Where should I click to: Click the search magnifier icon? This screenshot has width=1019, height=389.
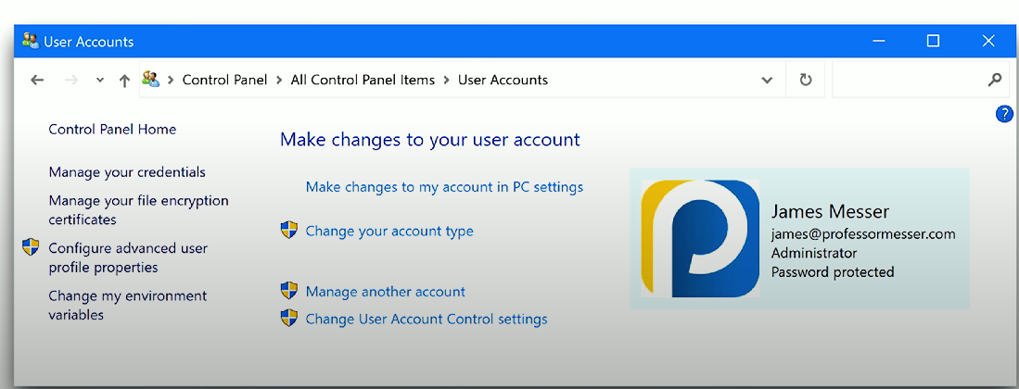point(994,80)
